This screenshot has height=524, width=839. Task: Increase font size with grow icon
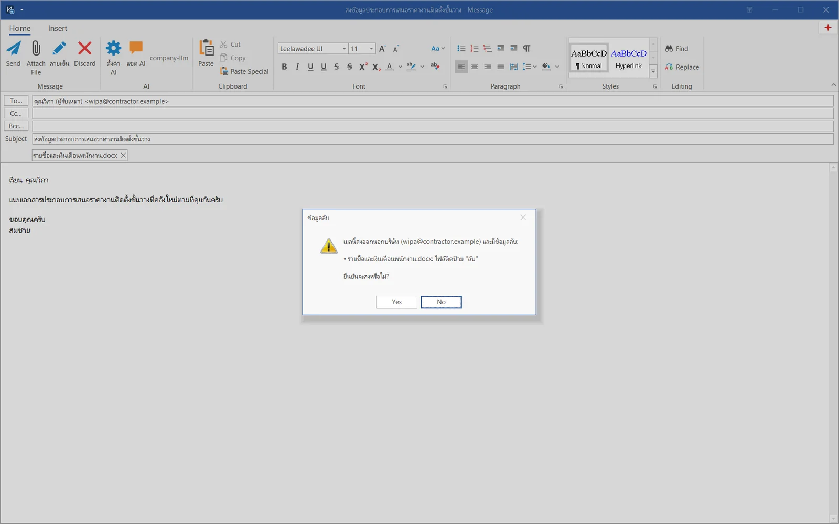(382, 49)
